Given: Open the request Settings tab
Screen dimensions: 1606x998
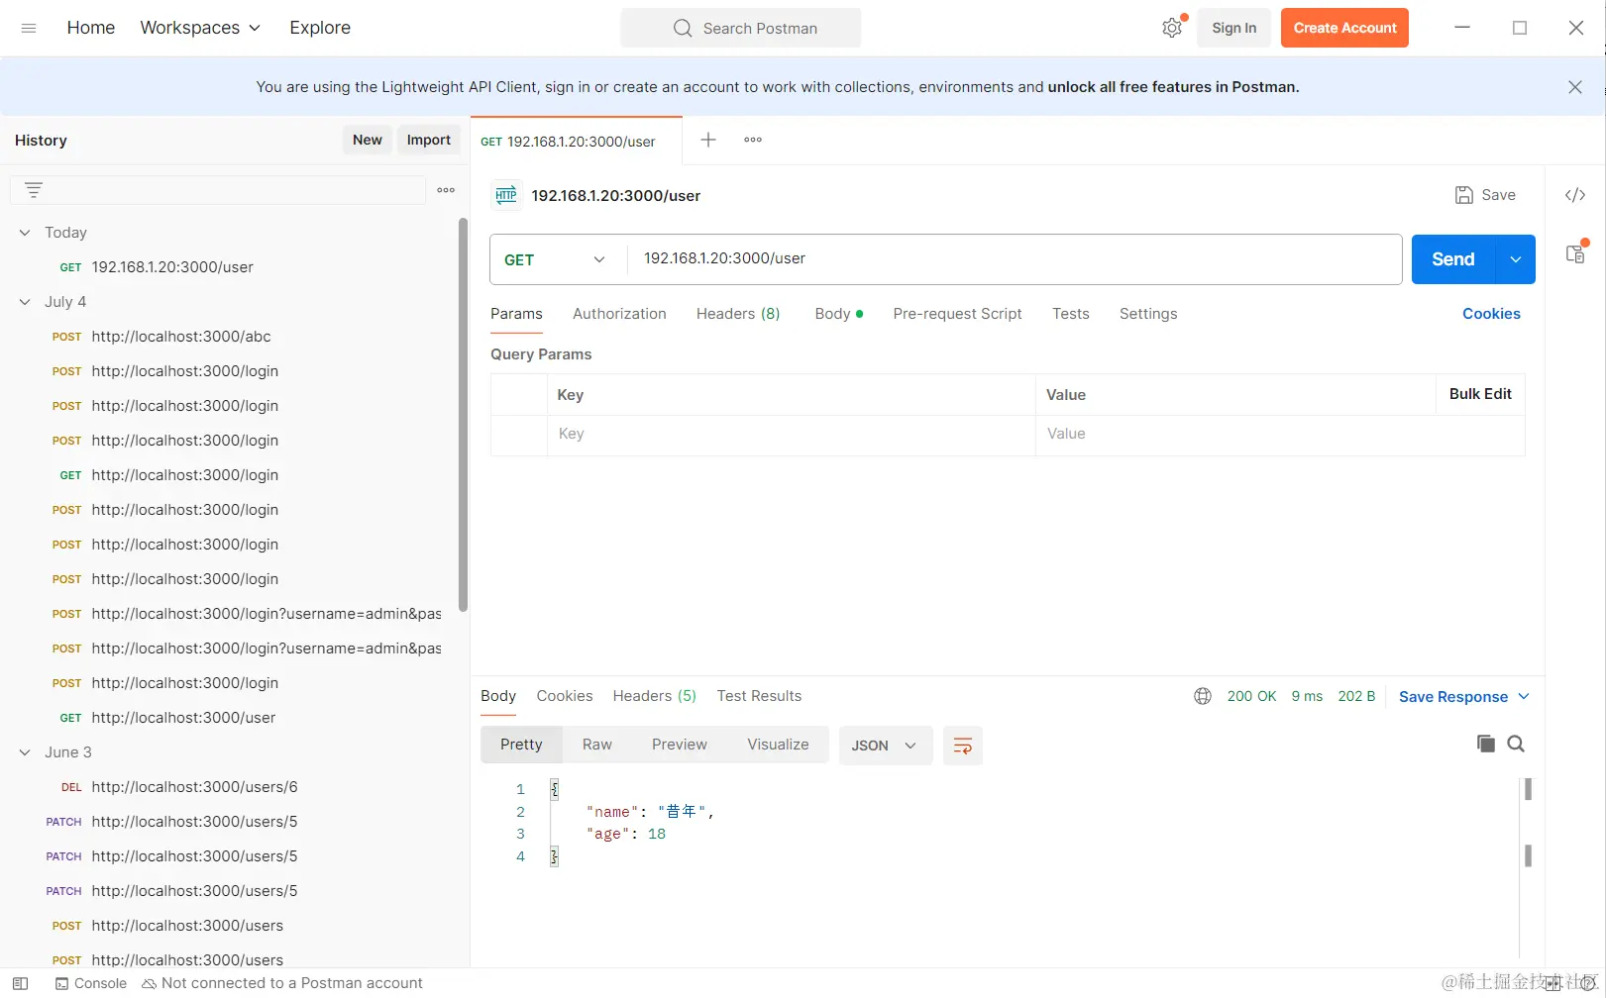Looking at the screenshot, I should click(1148, 314).
